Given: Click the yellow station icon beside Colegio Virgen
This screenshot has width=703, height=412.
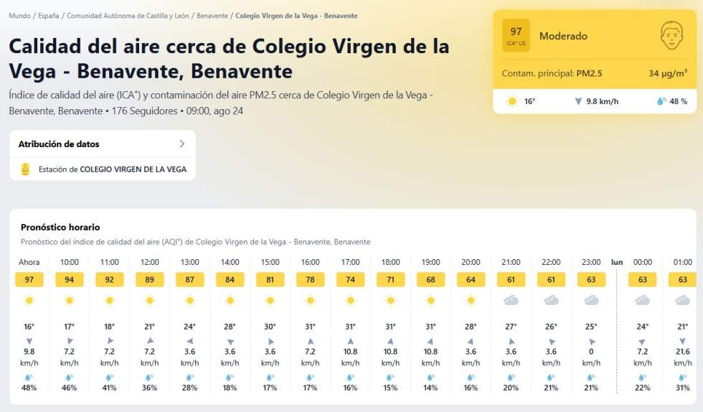Looking at the screenshot, I should (26, 169).
